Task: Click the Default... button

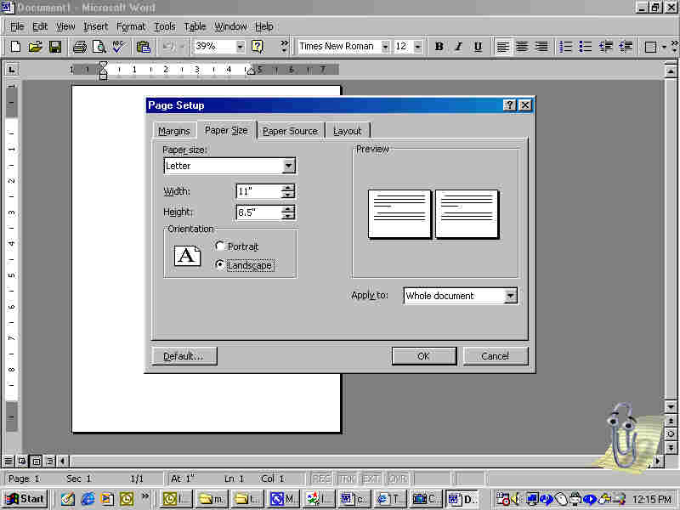Action: point(184,356)
